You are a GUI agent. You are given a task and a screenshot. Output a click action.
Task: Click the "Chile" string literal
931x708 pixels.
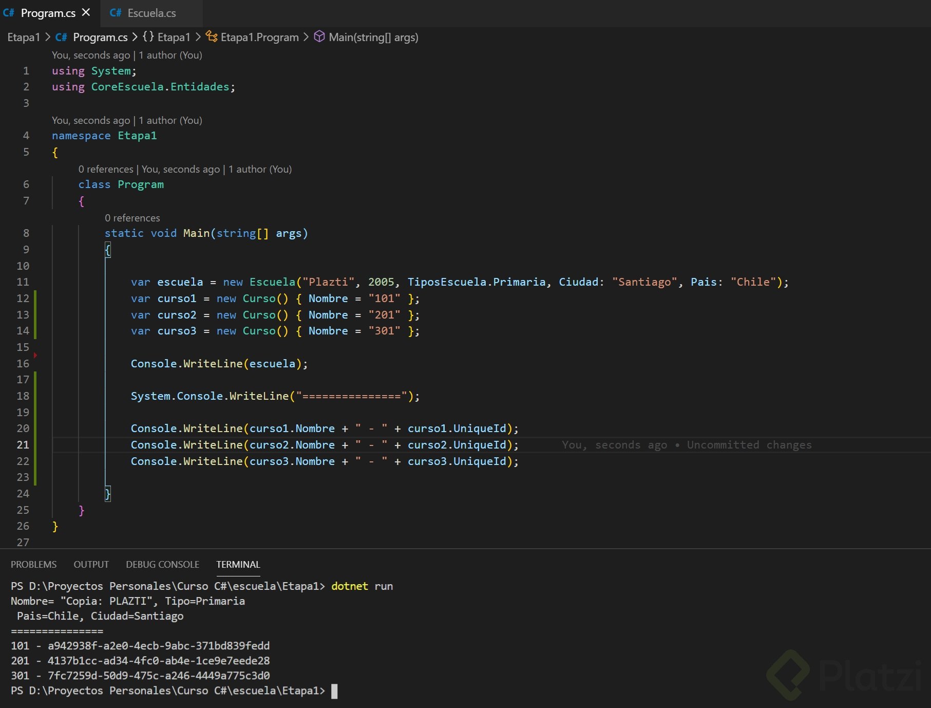[x=753, y=282]
